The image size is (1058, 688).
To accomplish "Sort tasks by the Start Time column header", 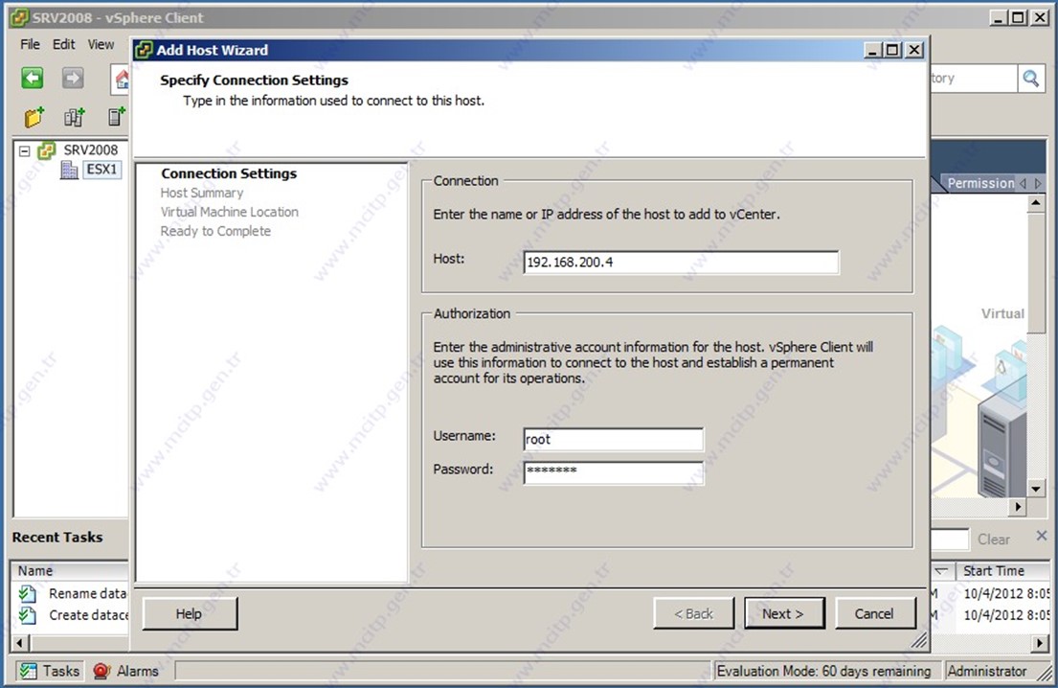I will [x=1003, y=570].
